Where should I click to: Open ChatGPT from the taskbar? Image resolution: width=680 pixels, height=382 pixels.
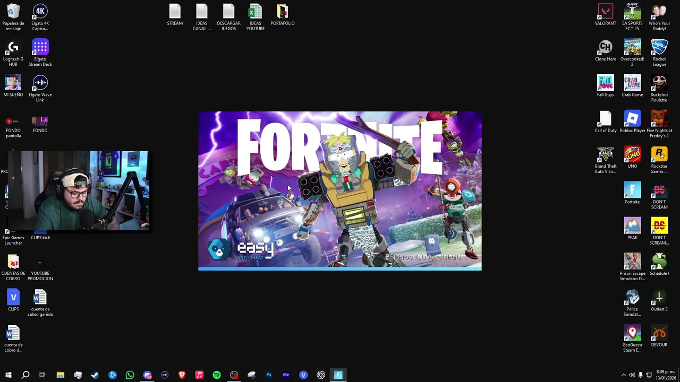tap(321, 375)
